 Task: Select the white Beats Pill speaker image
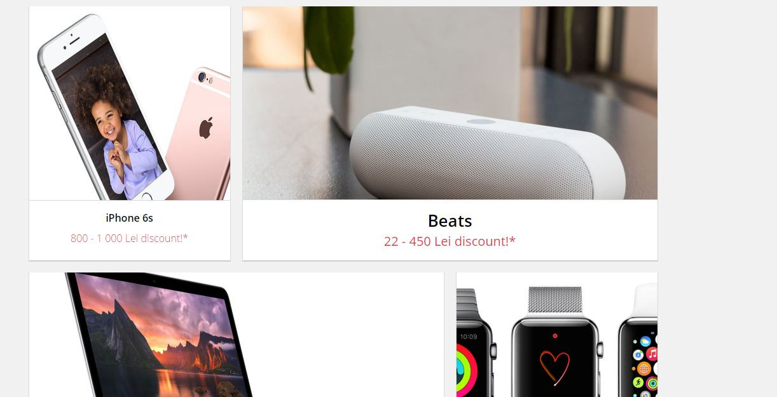click(x=486, y=152)
